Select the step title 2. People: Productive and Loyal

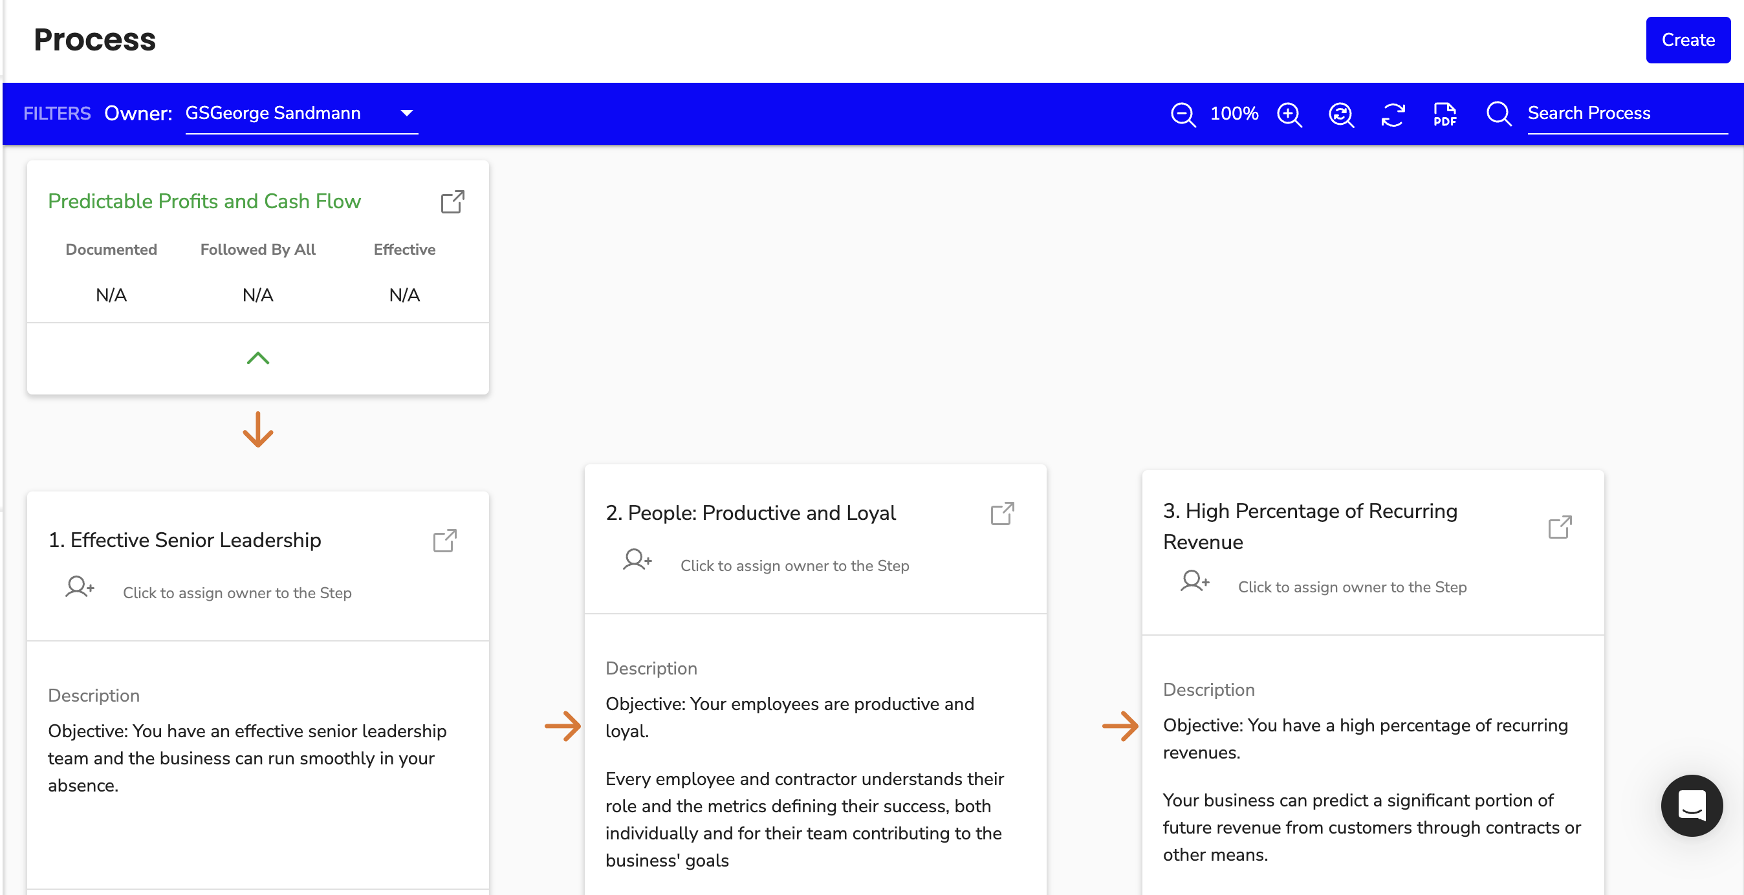click(x=750, y=513)
